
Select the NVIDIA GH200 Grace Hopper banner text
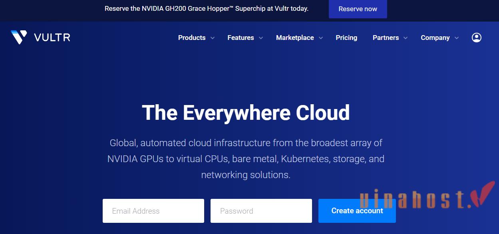pos(207,8)
